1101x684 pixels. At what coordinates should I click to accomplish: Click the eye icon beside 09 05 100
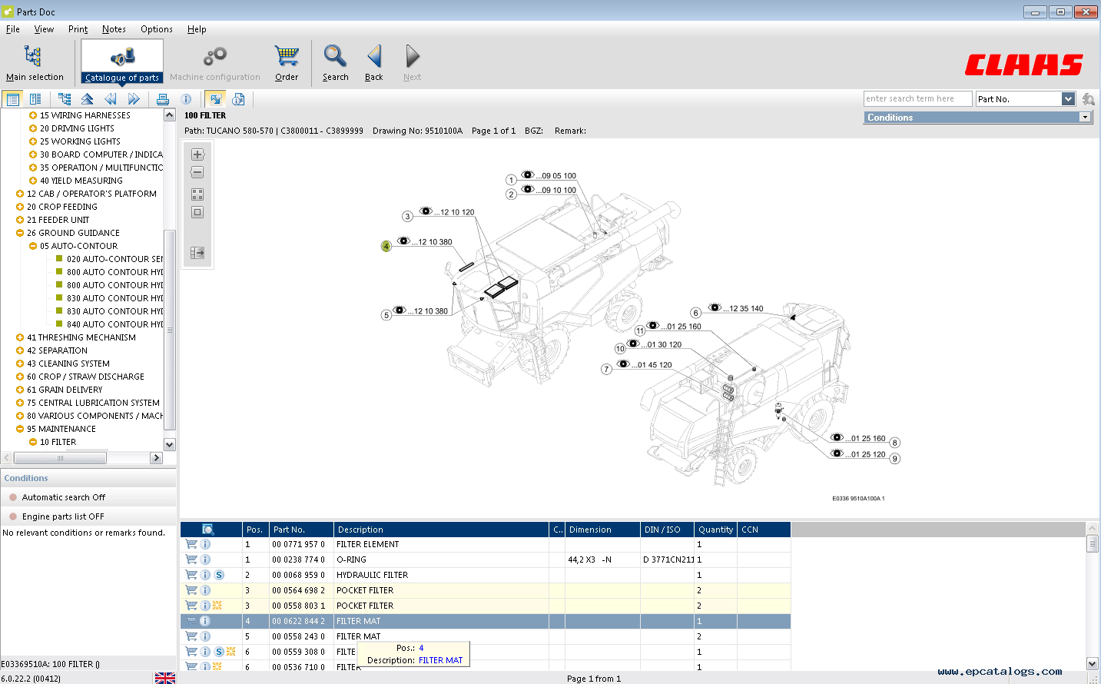point(528,174)
